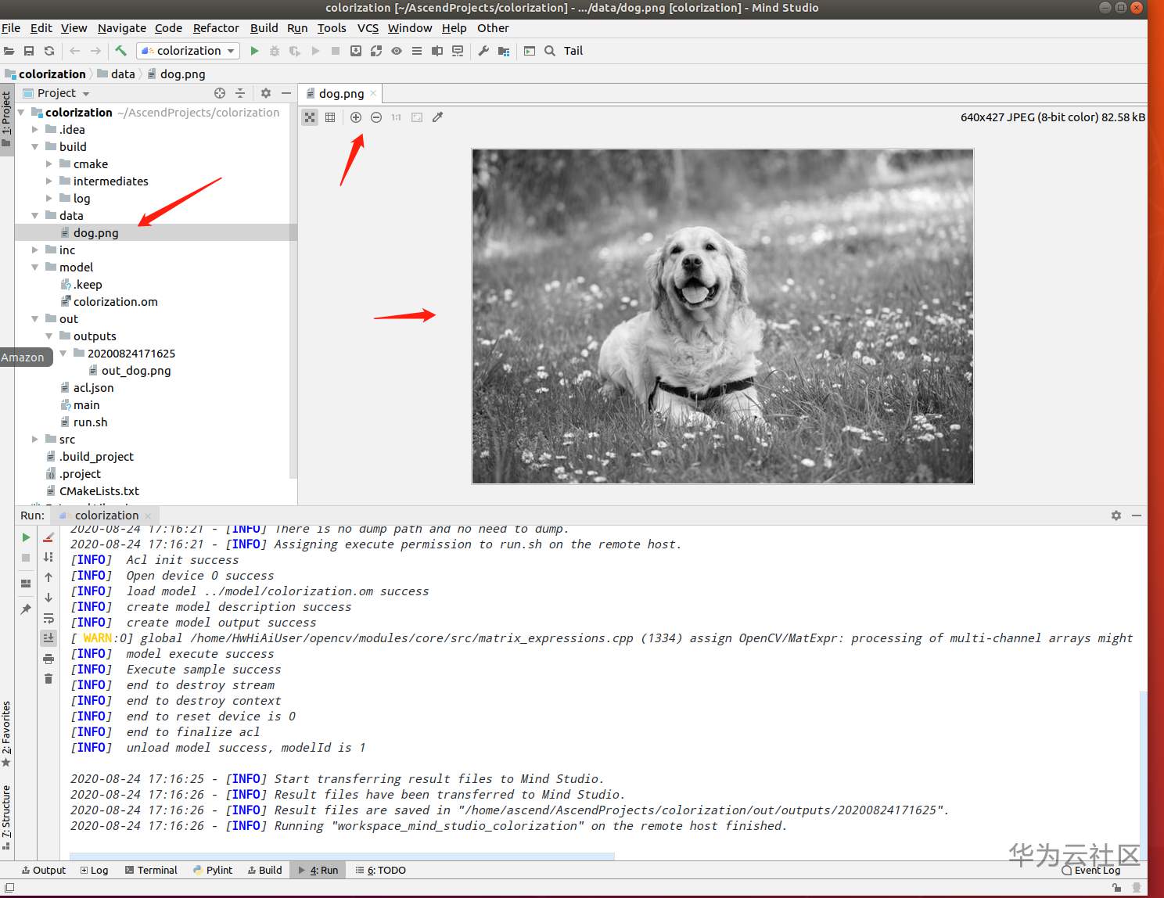Click the Save All toolbar icon

click(29, 51)
